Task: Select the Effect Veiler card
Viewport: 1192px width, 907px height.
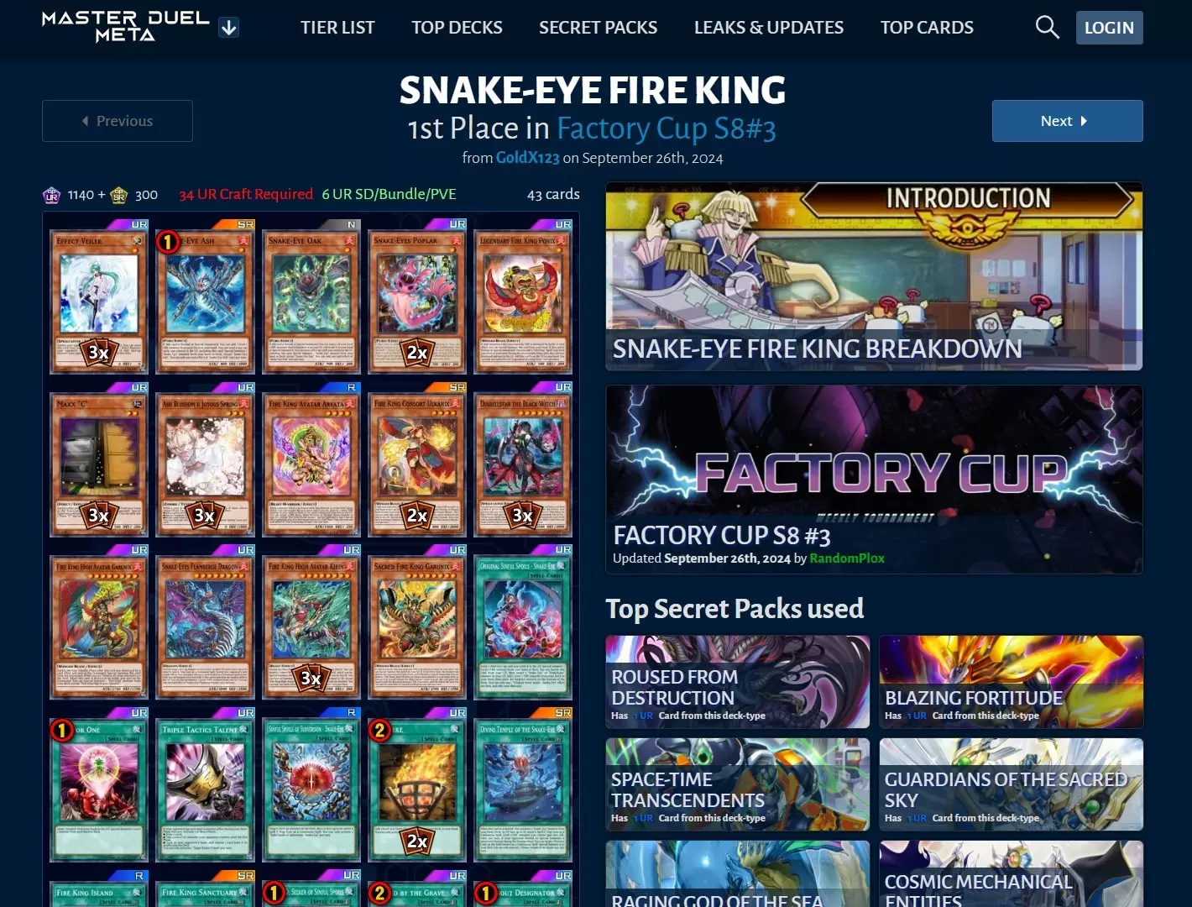Action: tap(99, 301)
